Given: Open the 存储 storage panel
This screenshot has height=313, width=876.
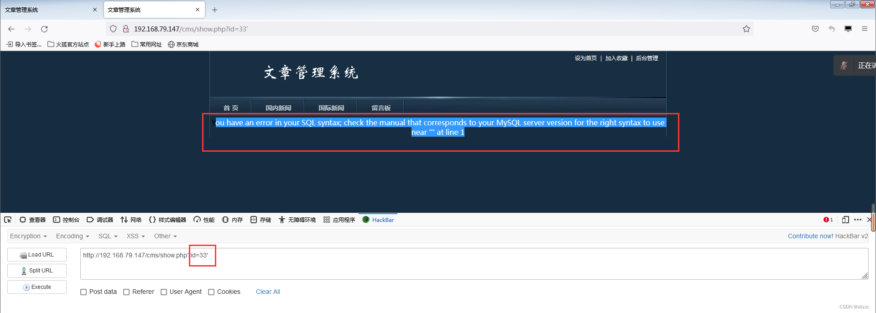Looking at the screenshot, I should pyautogui.click(x=261, y=220).
